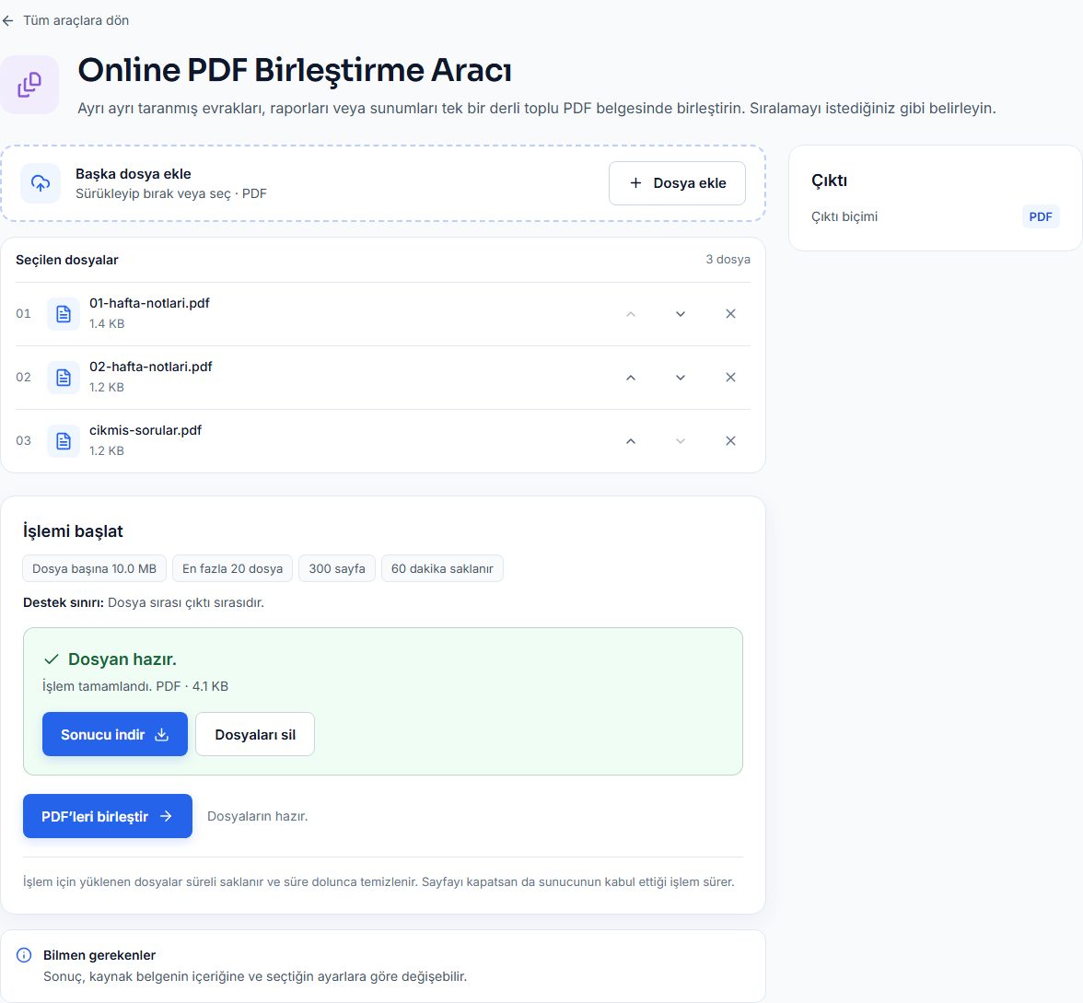This screenshot has width=1083, height=1003.
Task: Click the '60 dakika saklanır' chip
Action: click(442, 568)
